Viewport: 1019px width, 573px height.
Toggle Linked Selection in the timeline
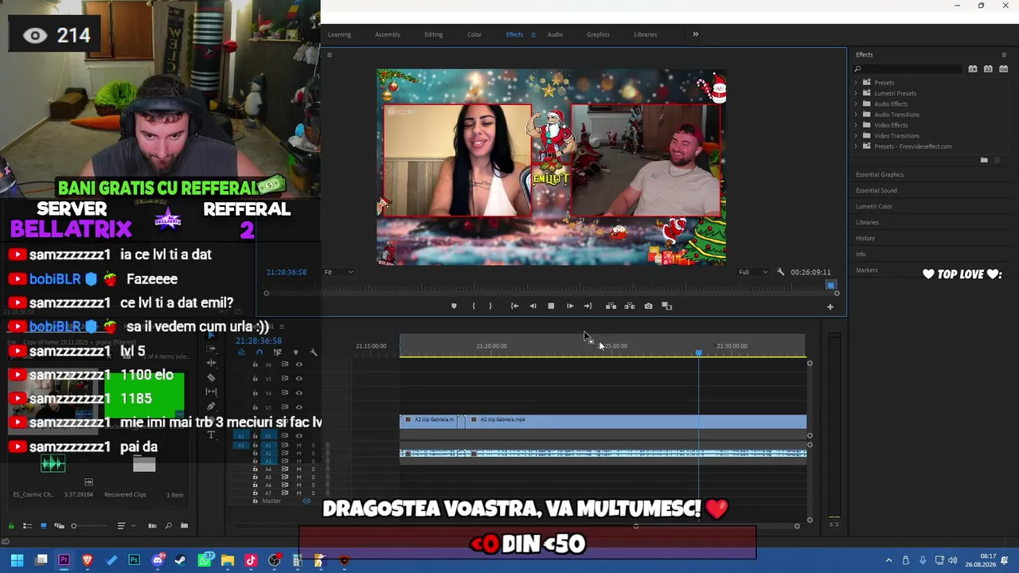[x=277, y=352]
